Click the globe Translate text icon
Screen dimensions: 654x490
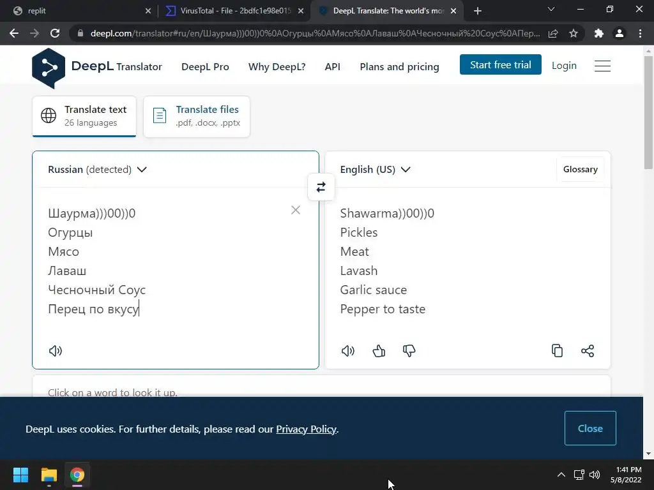[x=49, y=115]
